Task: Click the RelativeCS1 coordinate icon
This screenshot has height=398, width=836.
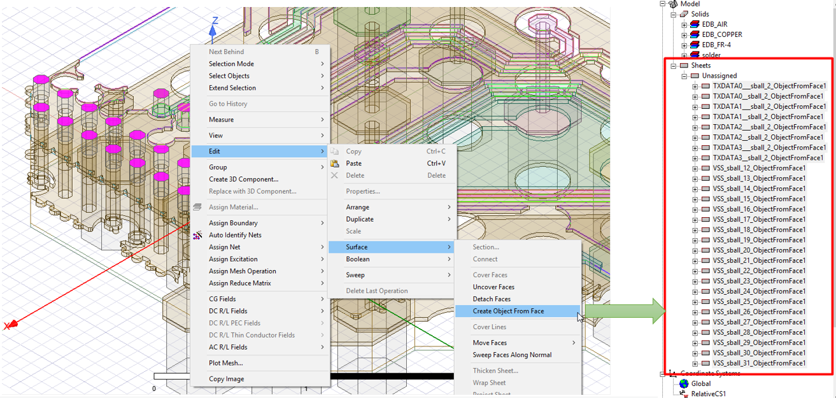Action: coord(684,394)
